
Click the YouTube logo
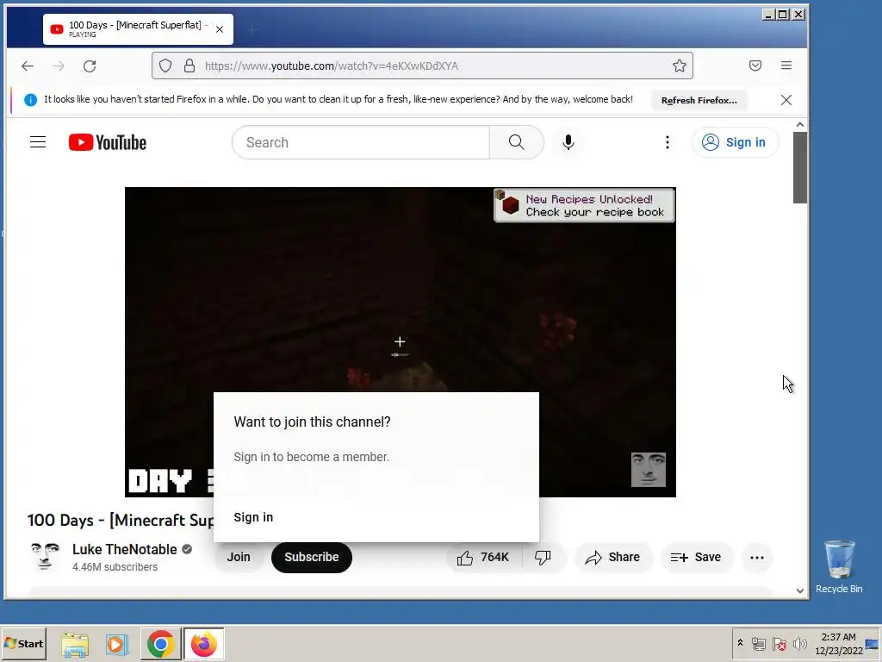108,142
